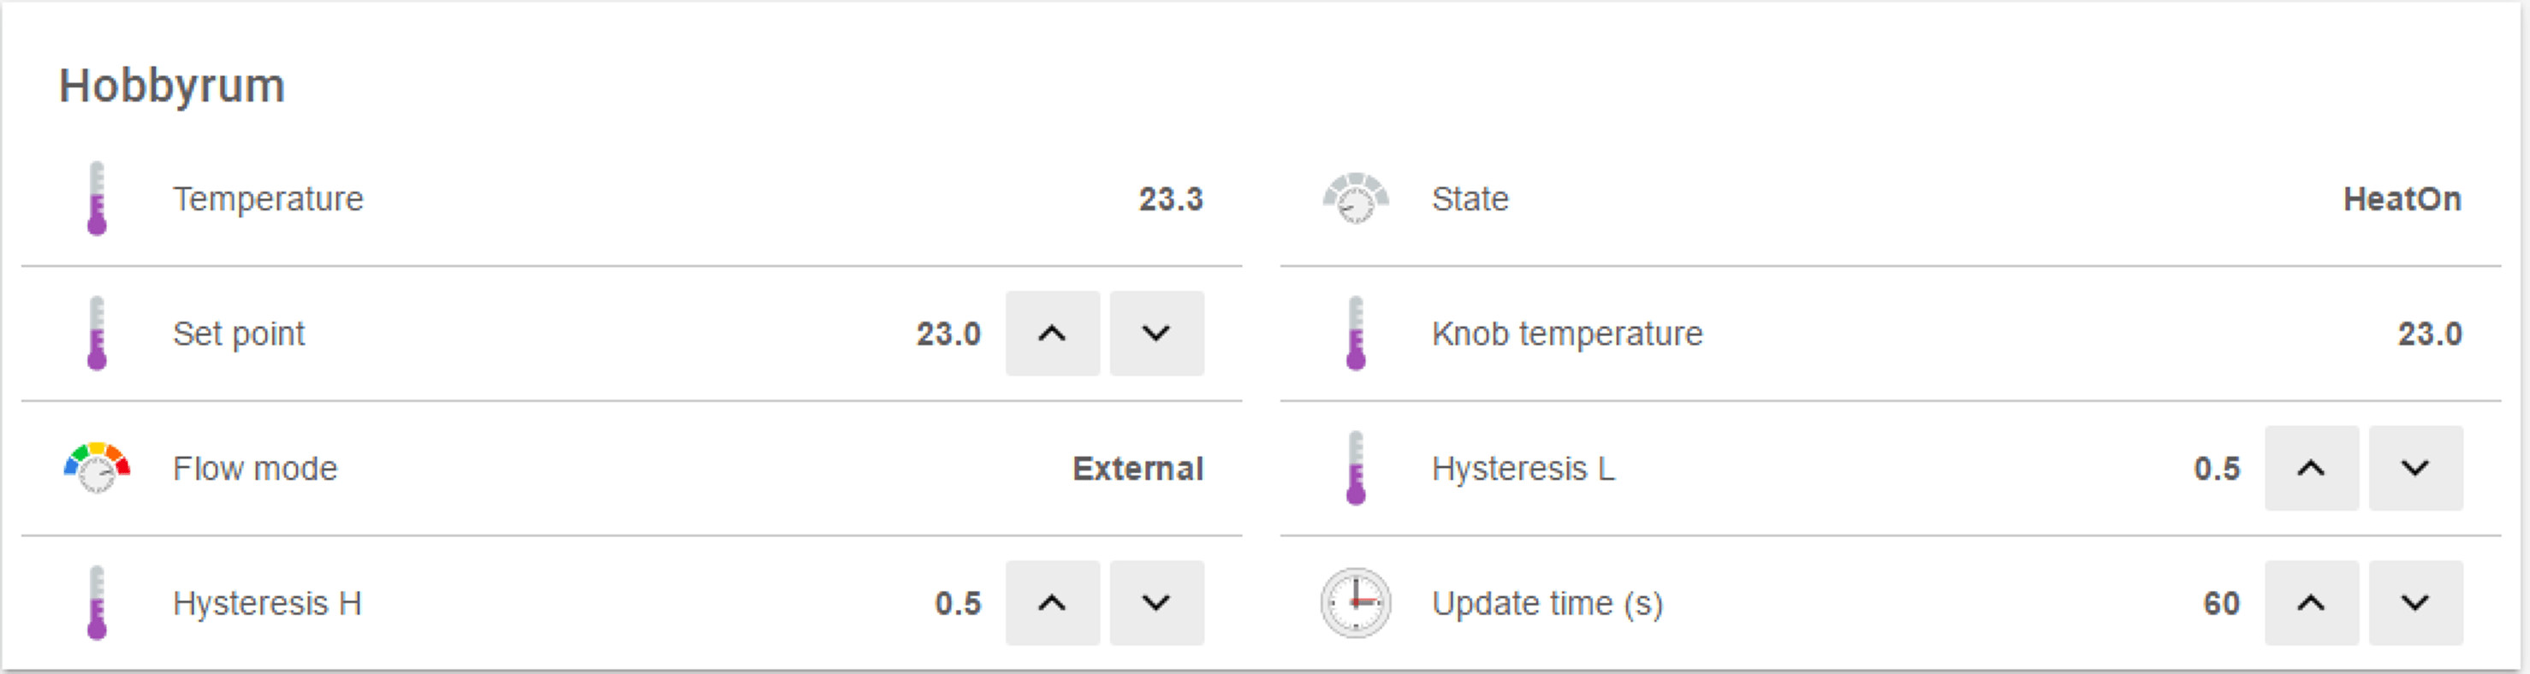Raise Hysteresis H with up arrow
This screenshot has width=2530, height=674.
[x=1052, y=602]
